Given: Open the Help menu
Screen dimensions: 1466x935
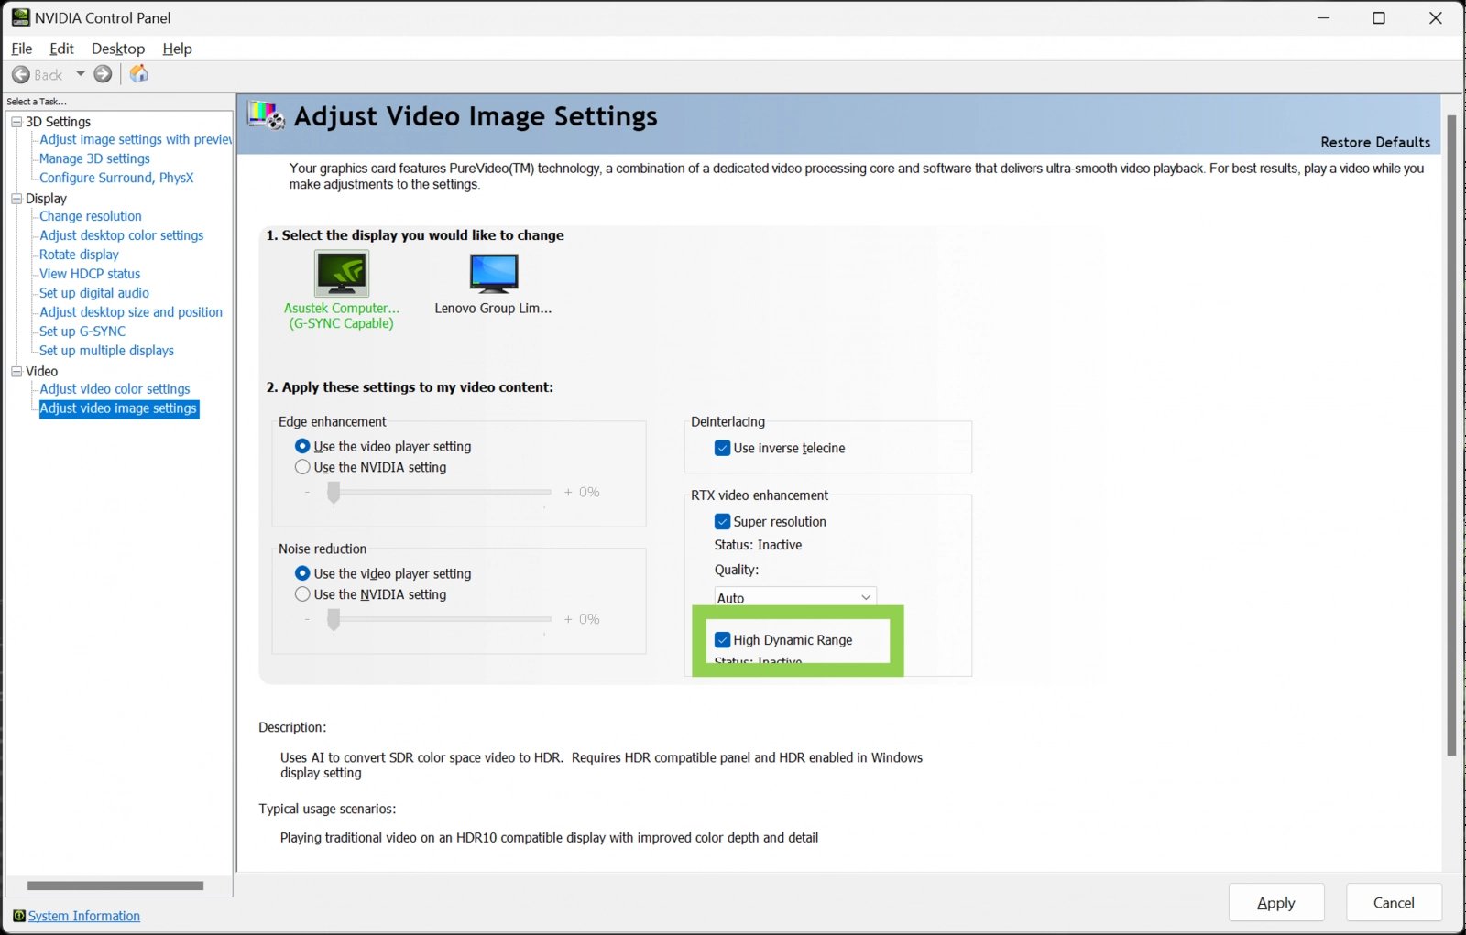Looking at the screenshot, I should point(177,49).
